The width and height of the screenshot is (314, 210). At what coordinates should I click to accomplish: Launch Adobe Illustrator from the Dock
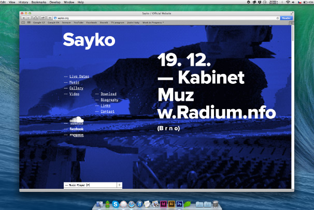pos(171,204)
